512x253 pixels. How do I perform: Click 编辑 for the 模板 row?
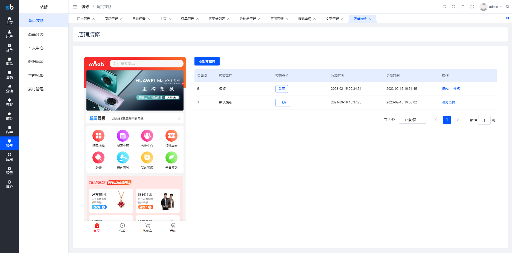(445, 89)
